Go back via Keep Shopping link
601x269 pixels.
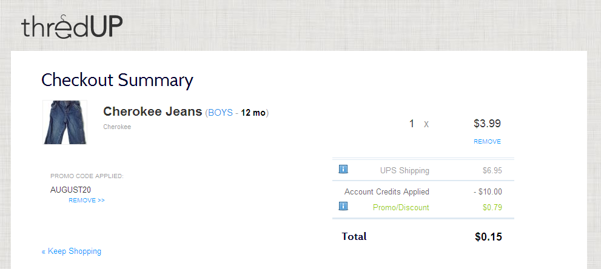tap(72, 251)
